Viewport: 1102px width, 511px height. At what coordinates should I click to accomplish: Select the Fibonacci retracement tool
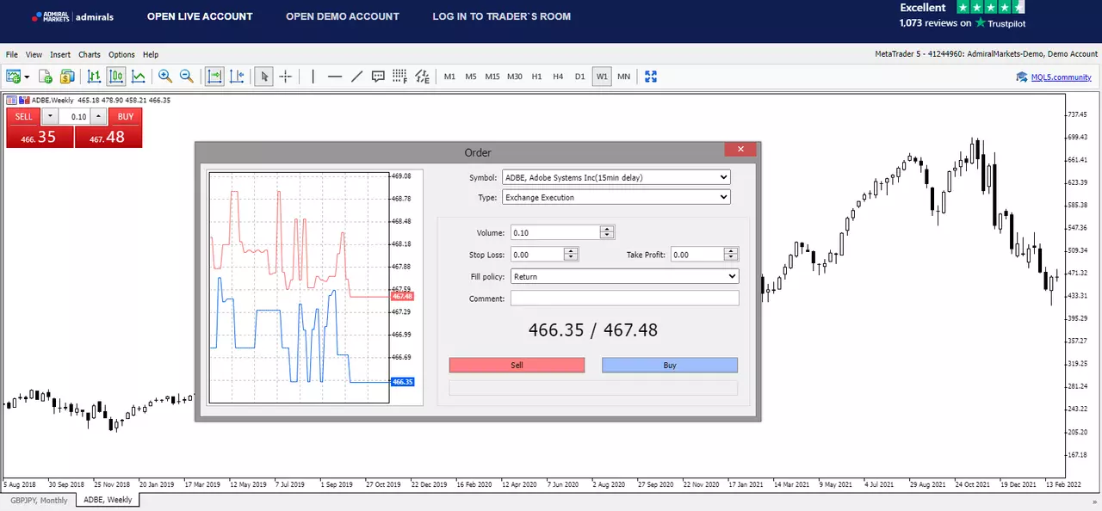click(x=400, y=77)
